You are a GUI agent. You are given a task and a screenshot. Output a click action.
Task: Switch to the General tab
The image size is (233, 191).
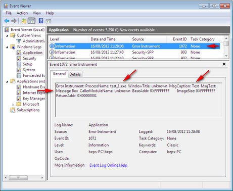(x=59, y=74)
